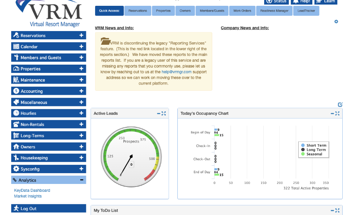
Task: Click the VRM News and Info heading
Action: pos(114,28)
